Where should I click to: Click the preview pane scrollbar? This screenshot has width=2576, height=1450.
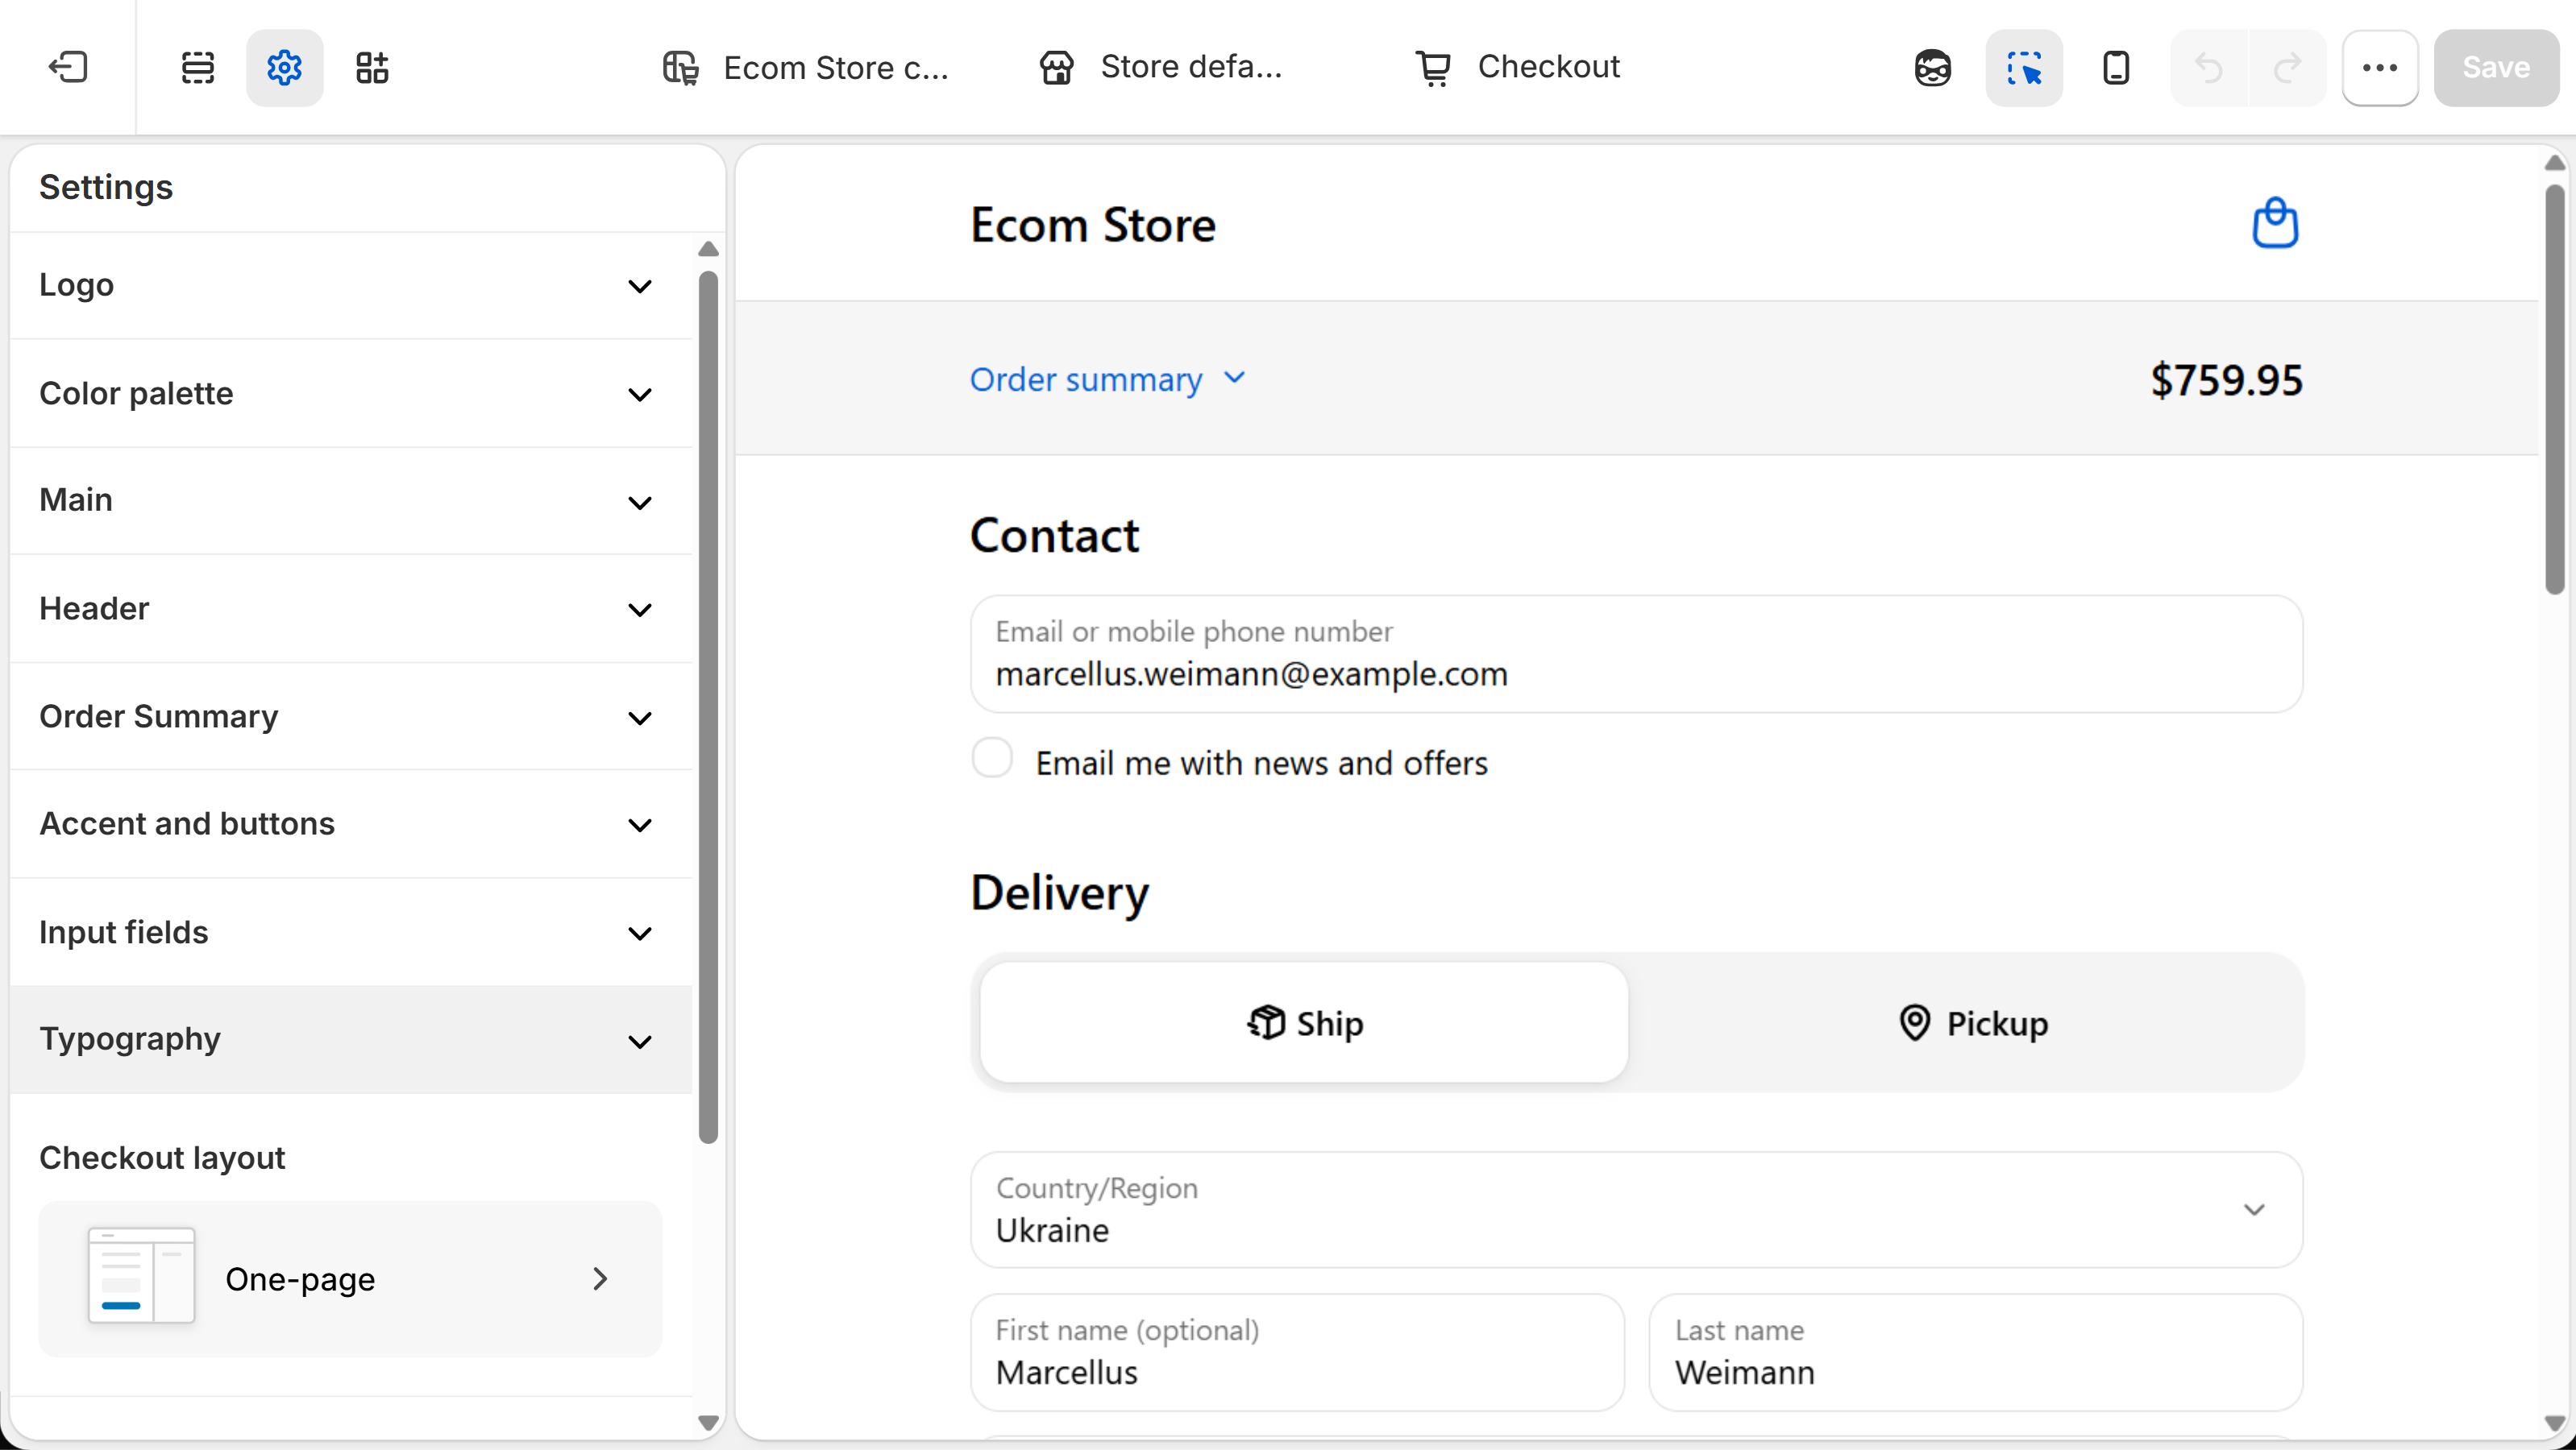coord(2555,390)
